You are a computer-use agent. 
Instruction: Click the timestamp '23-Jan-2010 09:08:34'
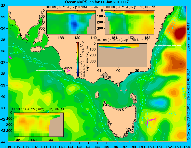click(x=188, y=84)
